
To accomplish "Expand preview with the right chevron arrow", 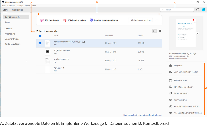I will point(197,33).
